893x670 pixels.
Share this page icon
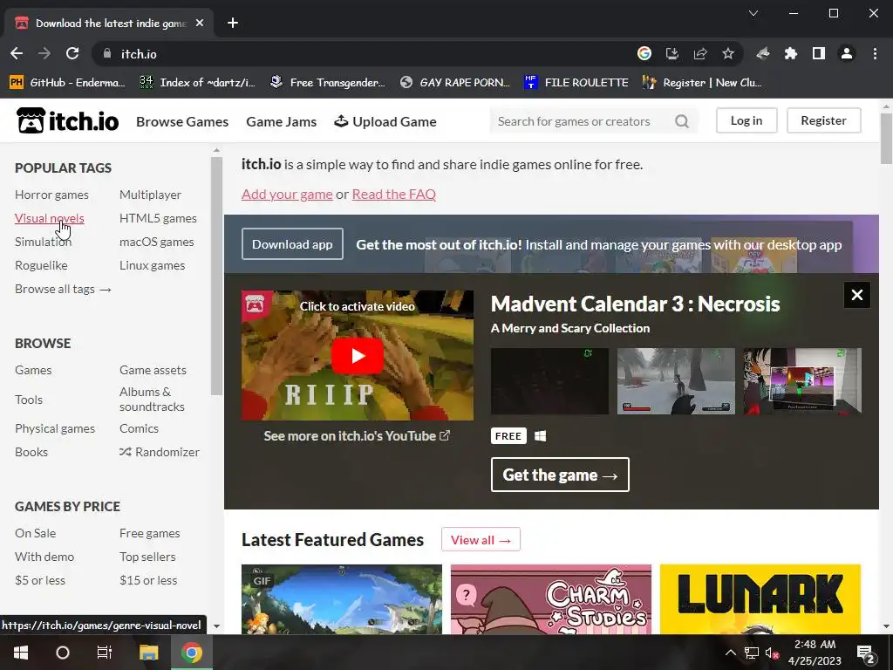700,53
